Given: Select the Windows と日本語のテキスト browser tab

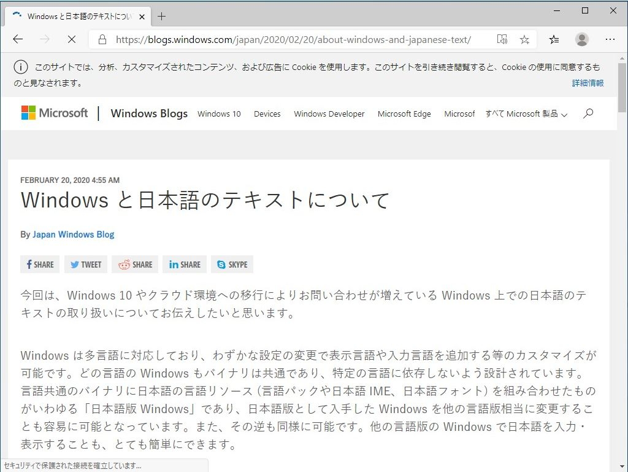Looking at the screenshot, I should [78, 17].
